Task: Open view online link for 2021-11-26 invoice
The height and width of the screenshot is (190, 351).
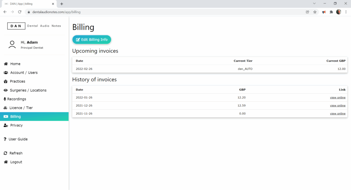Action: click(x=337, y=114)
